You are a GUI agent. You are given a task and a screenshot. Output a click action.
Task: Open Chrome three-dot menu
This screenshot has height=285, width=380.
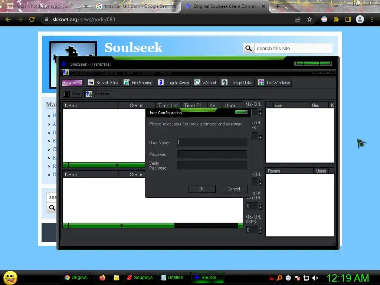(372, 19)
